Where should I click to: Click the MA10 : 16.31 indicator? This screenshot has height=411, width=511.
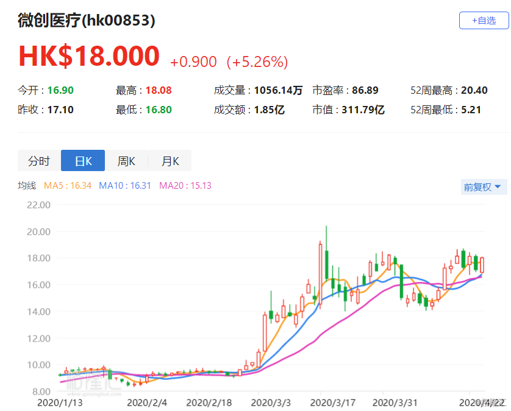pos(125,186)
